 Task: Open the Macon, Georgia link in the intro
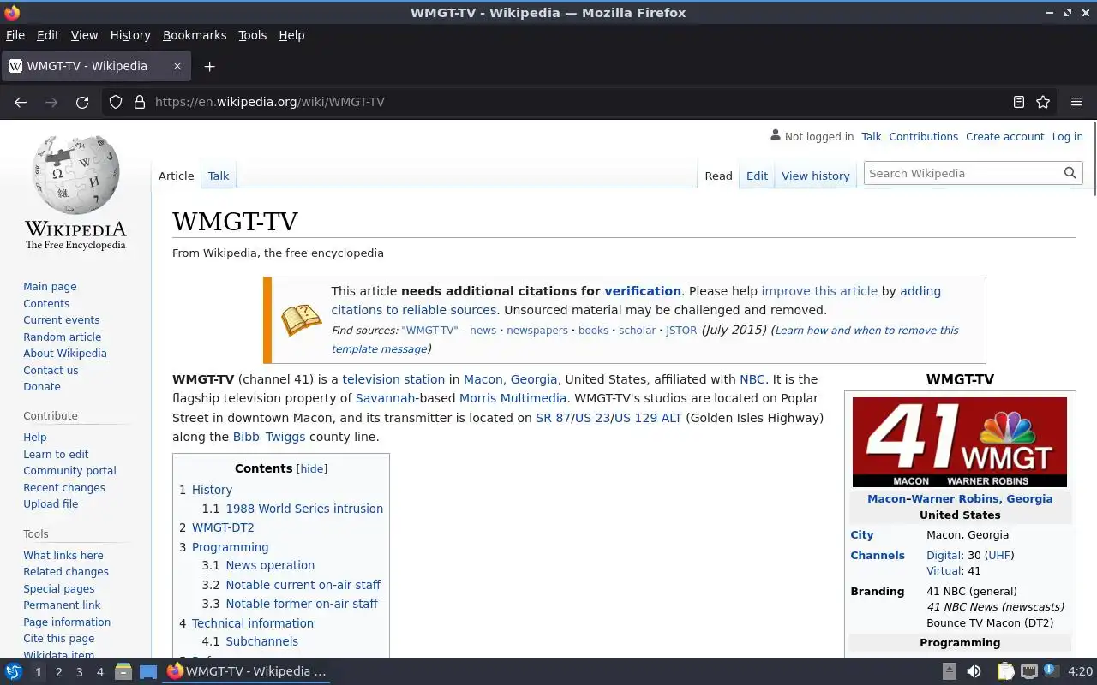click(510, 379)
